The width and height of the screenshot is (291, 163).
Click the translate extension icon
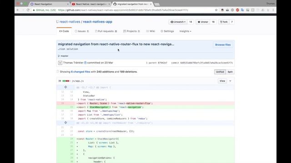coord(242,10)
